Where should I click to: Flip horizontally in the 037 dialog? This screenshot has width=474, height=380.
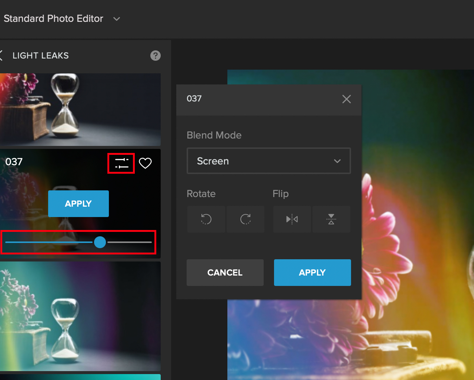(x=292, y=219)
